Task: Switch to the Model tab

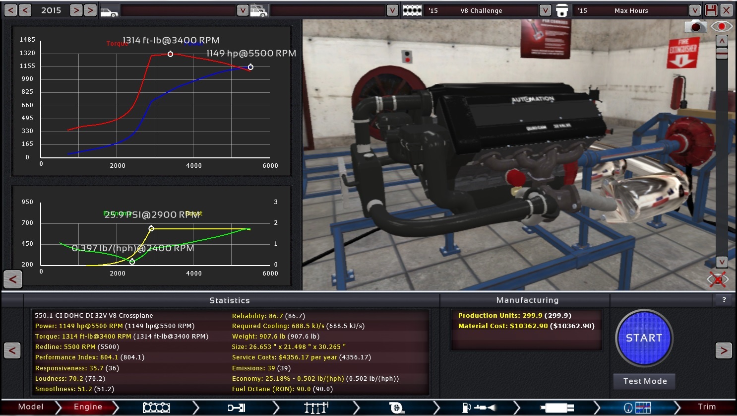Action: point(30,407)
